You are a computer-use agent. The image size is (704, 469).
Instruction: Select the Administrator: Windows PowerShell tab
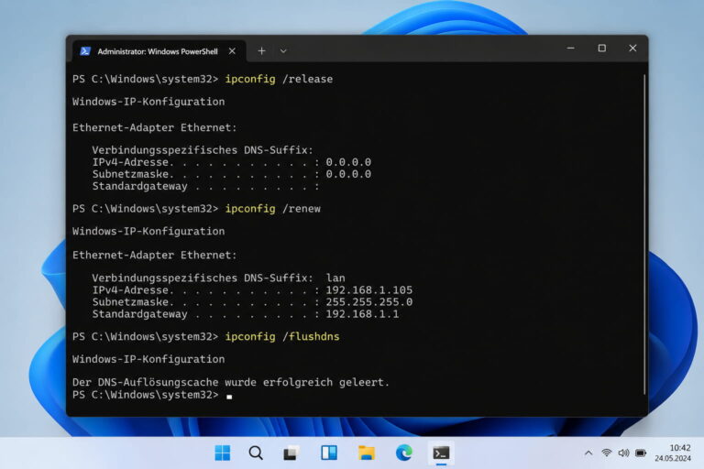[x=159, y=51]
